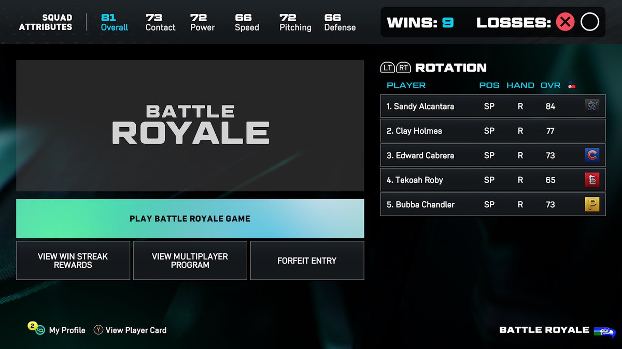This screenshot has width=622, height=349.
Task: Click the Battle Royale banner image
Action: 190,126
